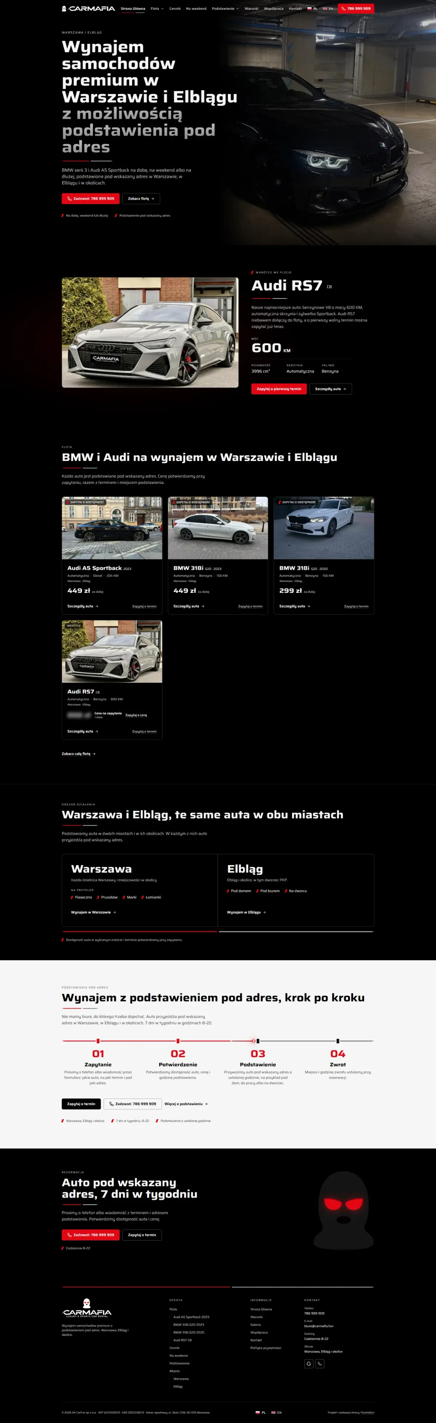Click the footer phone number 786 999 909
The image size is (436, 1423).
(314, 1313)
